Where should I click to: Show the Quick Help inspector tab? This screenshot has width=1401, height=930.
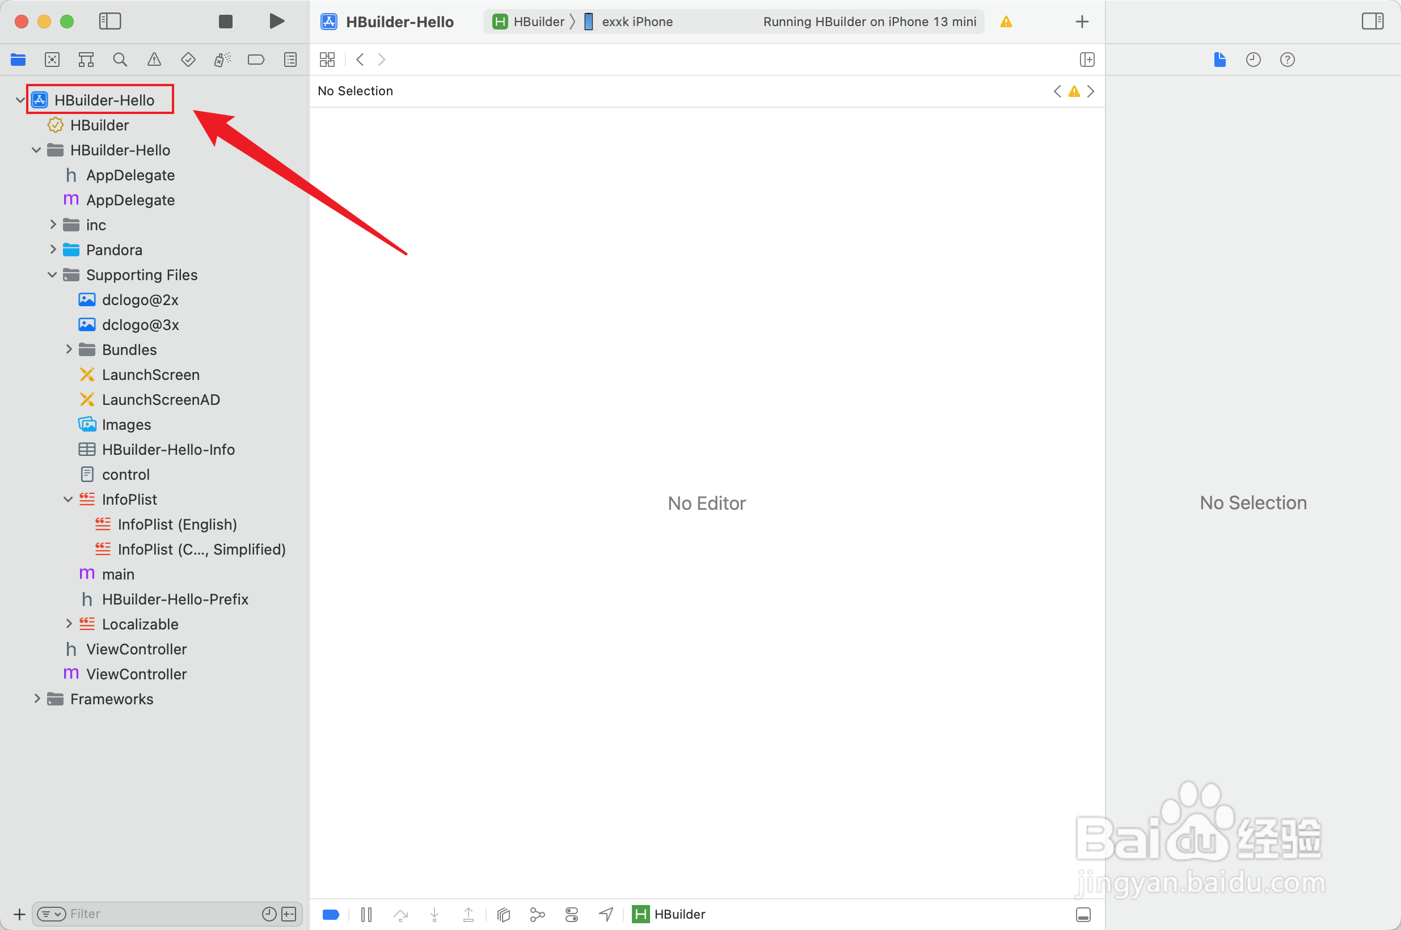tap(1287, 60)
